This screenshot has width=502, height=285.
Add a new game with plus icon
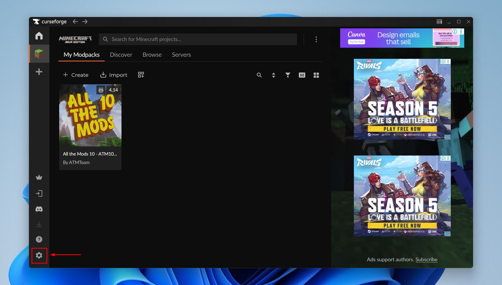tap(39, 72)
